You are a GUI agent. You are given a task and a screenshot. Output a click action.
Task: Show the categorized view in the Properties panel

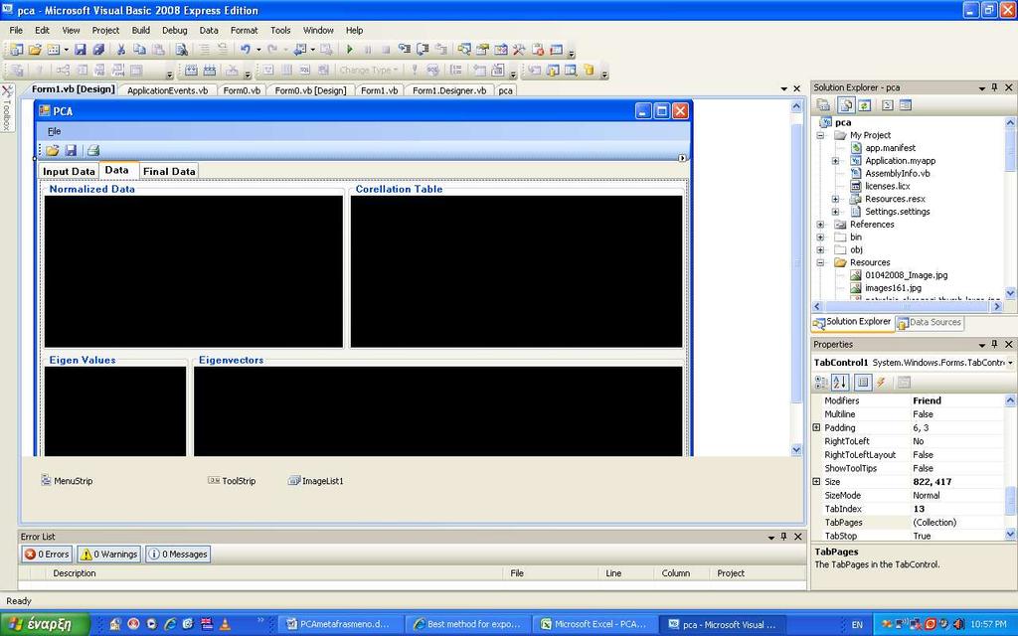pyautogui.click(x=821, y=383)
